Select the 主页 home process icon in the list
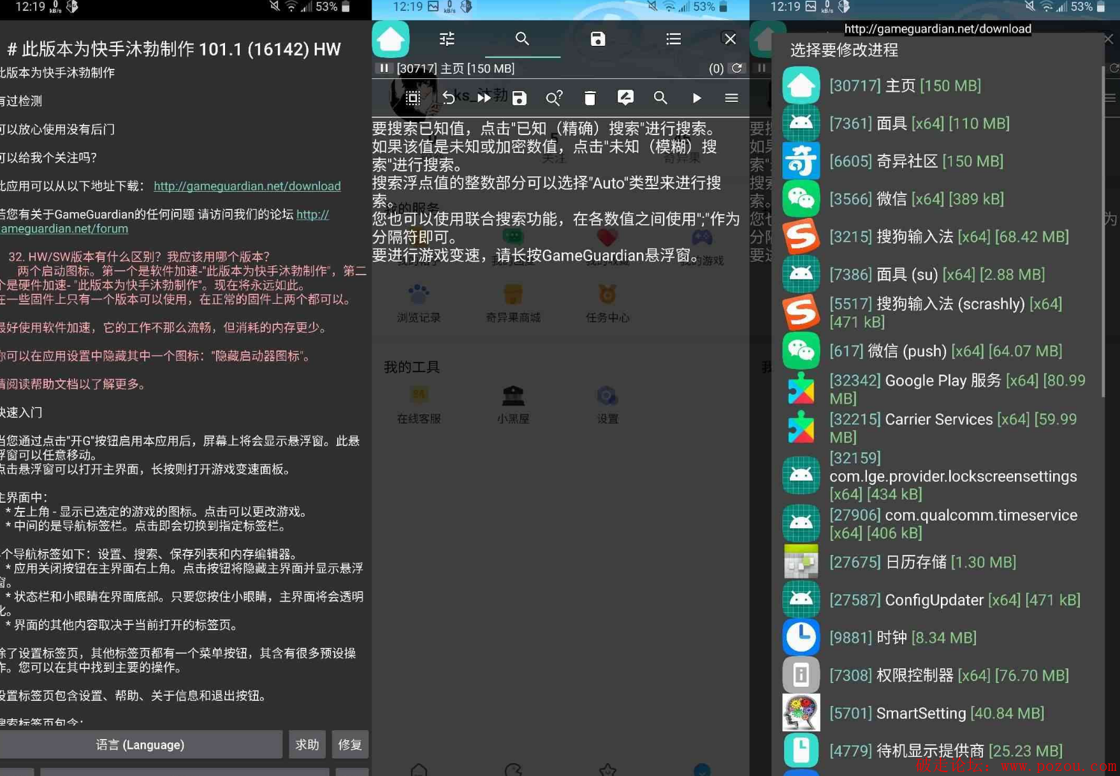 801,85
